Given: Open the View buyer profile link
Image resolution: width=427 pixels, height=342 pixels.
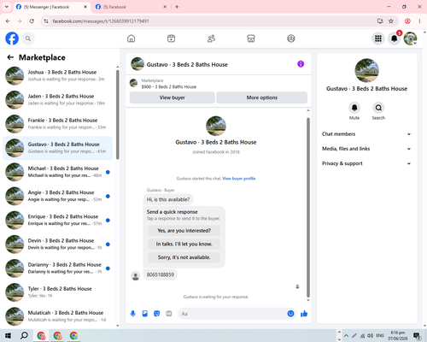Looking at the screenshot, I should coord(239,179).
